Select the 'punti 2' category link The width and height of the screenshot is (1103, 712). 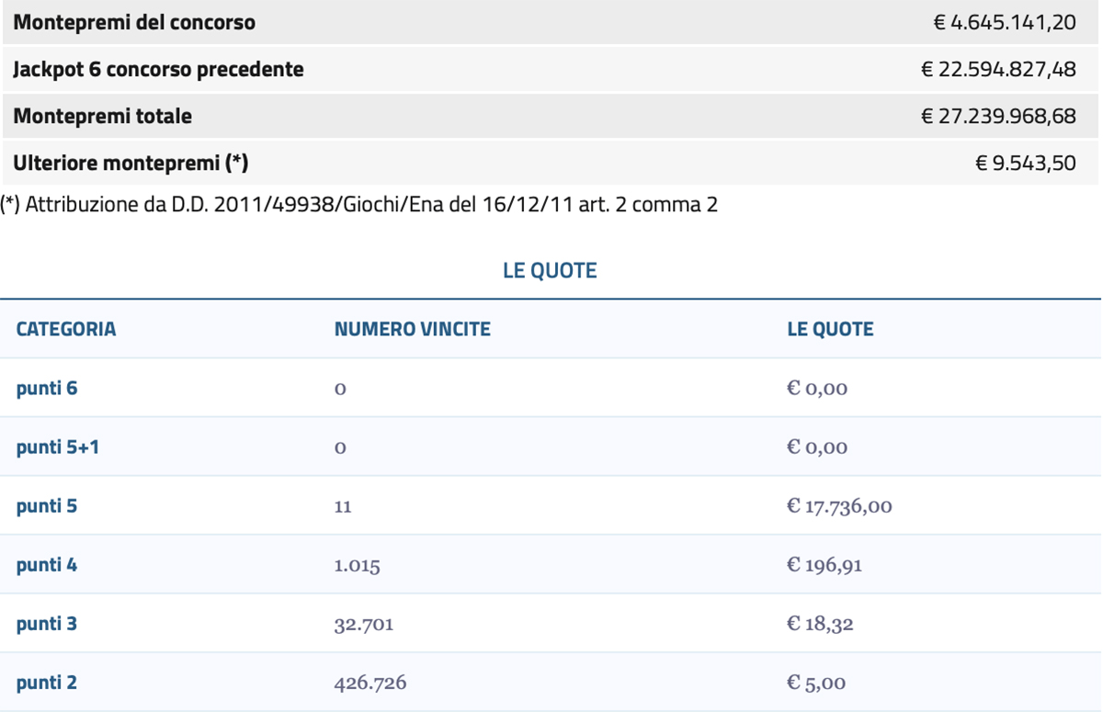[47, 683]
